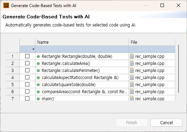The image size is (187, 132).
Task: Click the Name column filter field
Action: [82, 49]
